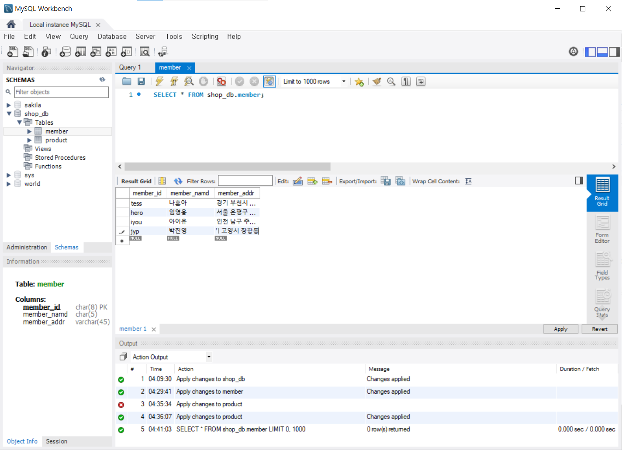Collapse the shop_db schema
Screen dimensions: 622x450
click(x=9, y=114)
